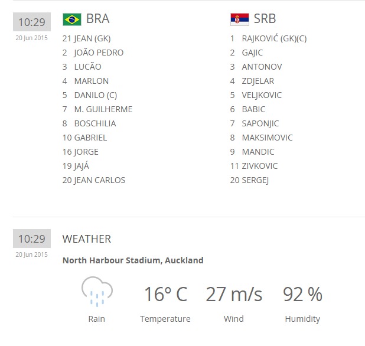Viewport: 365px width, 346px height.
Task: Click the Serbia flag icon
Action: pyautogui.click(x=239, y=19)
